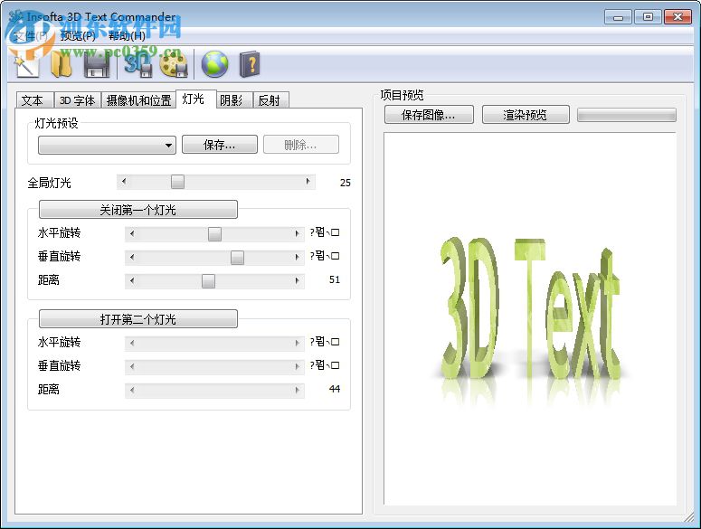The width and height of the screenshot is (701, 529).
Task: Click first light 距离 slider thumb
Action: tap(208, 281)
